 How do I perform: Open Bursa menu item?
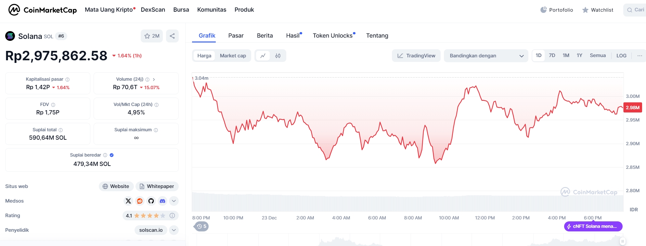(x=181, y=10)
